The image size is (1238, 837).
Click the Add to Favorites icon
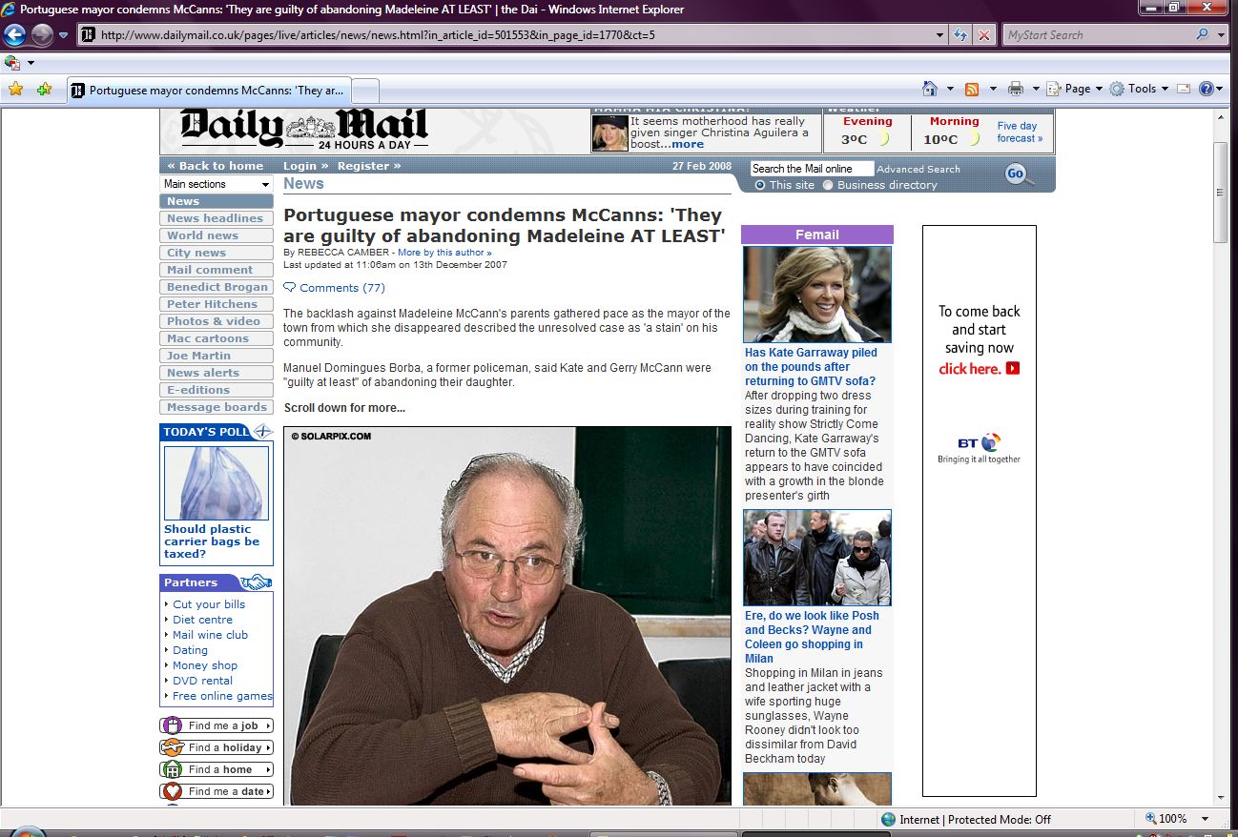click(x=44, y=90)
